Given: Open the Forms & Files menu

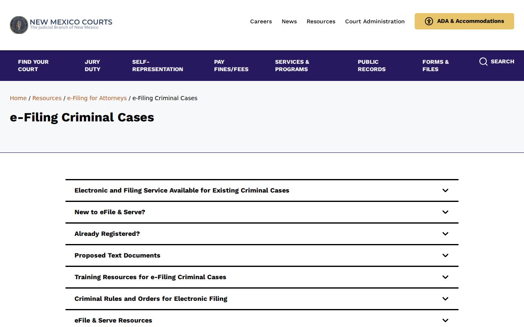Looking at the screenshot, I should (x=436, y=65).
